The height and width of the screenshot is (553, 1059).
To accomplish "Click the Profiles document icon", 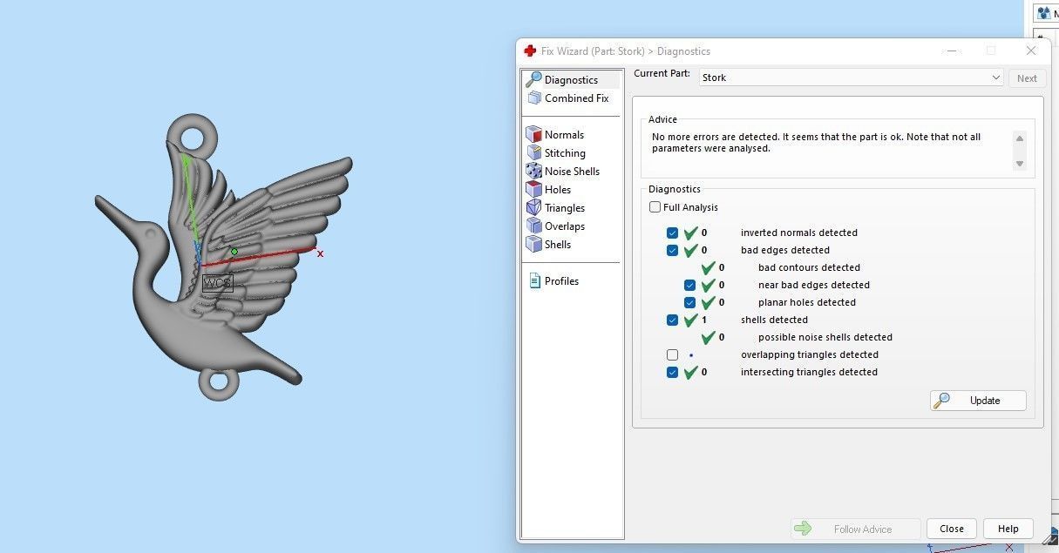I will [536, 281].
